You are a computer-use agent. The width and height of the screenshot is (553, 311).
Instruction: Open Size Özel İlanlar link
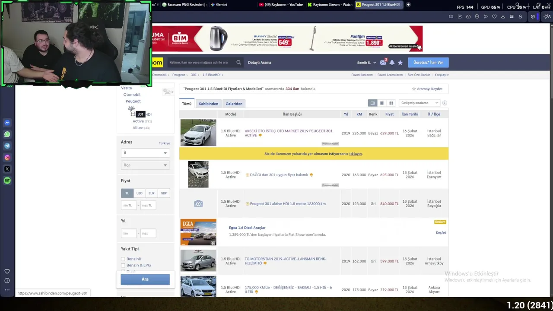pyautogui.click(x=419, y=75)
